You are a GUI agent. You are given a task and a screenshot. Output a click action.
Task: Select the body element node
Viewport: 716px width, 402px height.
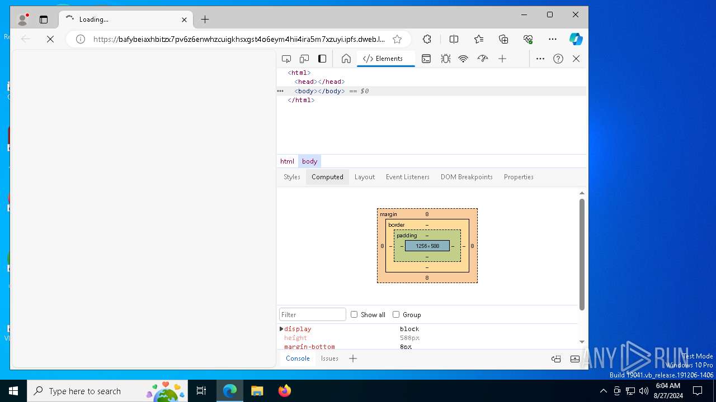coord(319,91)
